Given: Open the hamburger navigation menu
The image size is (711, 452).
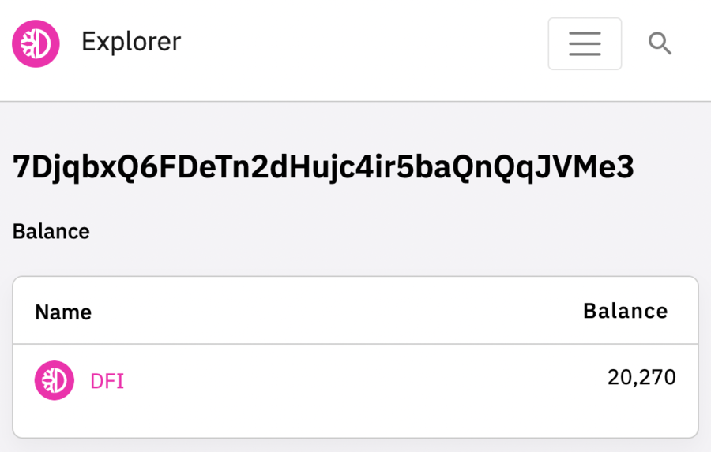Looking at the screenshot, I should pos(585,43).
